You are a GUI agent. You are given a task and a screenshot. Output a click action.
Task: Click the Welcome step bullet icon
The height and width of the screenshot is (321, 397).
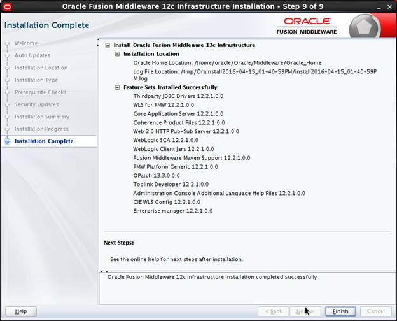click(x=7, y=43)
